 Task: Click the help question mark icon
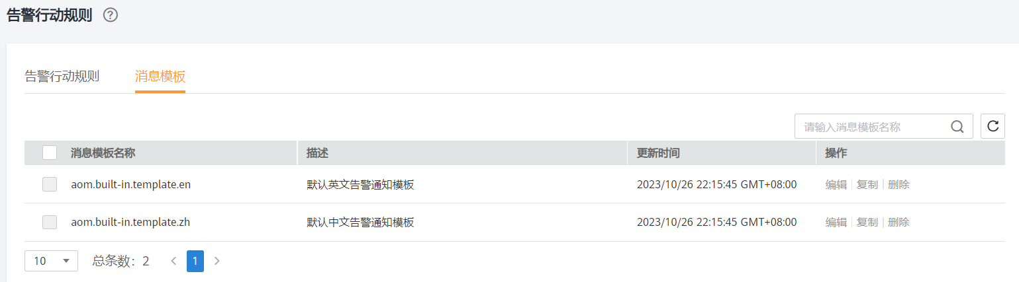pos(111,15)
